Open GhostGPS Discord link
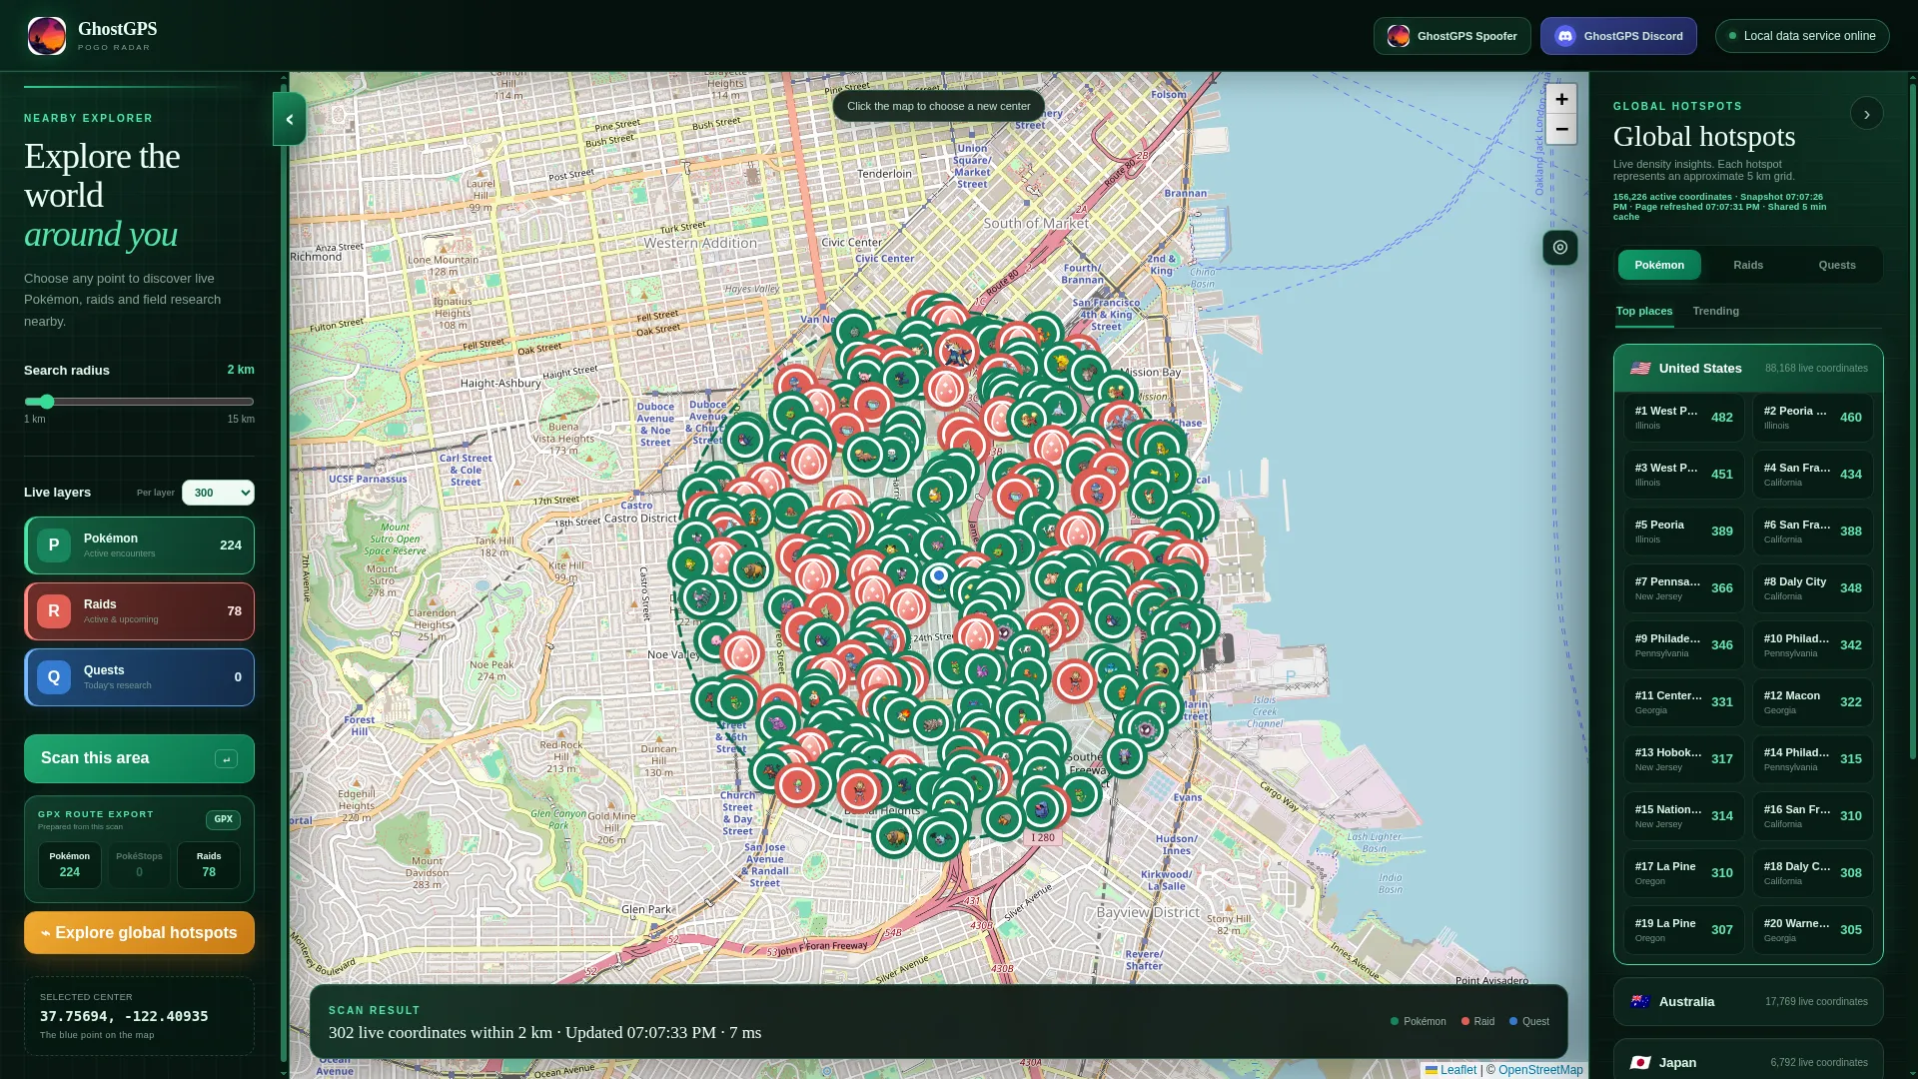The width and height of the screenshot is (1918, 1079). pyautogui.click(x=1618, y=36)
